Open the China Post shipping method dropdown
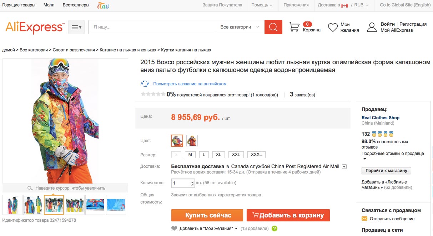The width and height of the screenshot is (433, 236). click(344, 167)
